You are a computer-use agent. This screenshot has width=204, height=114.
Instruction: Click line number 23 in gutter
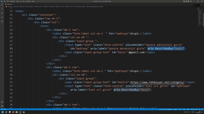(x=11, y=48)
